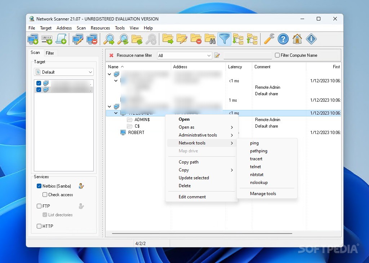Collapse first computer node under first group
The image size is (369, 263).
pyautogui.click(x=116, y=81)
